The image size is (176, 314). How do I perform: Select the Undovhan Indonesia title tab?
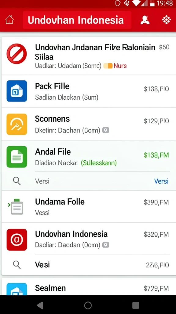click(77, 20)
